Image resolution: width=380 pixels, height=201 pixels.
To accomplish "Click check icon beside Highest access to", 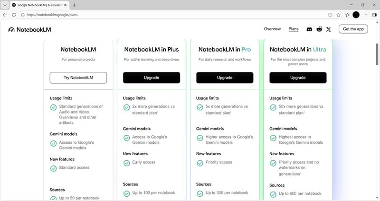I will tap(273, 138).
